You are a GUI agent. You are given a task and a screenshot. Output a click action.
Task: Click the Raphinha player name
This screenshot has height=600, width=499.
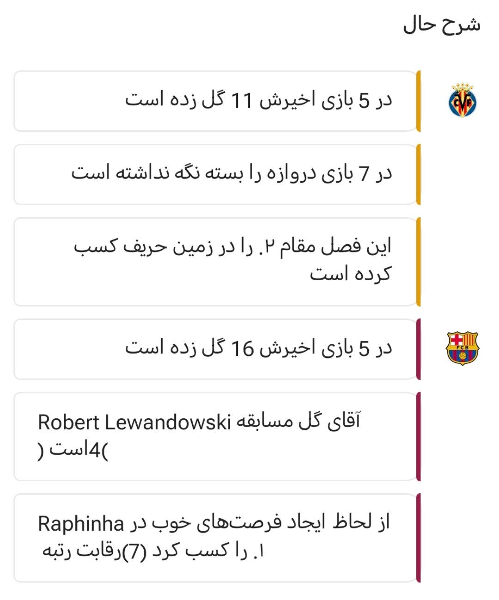[81, 524]
